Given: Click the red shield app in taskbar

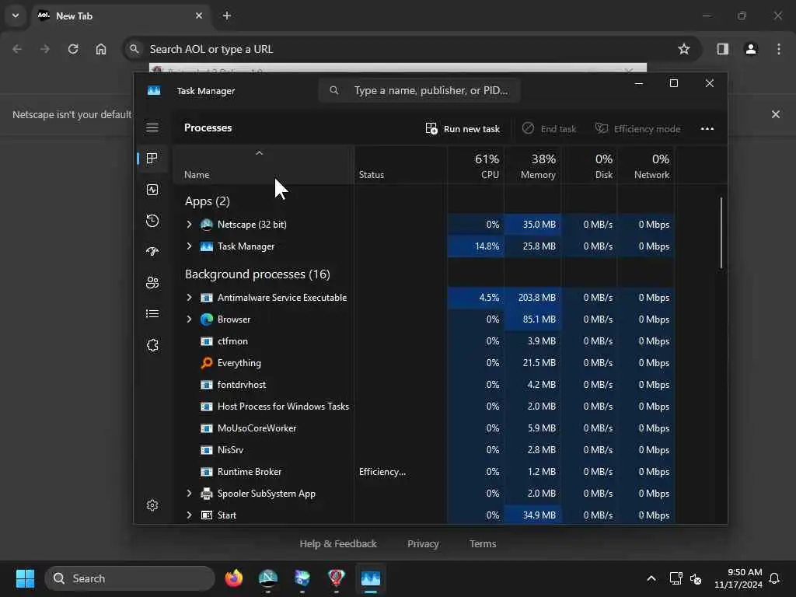Looking at the screenshot, I should click(x=336, y=578).
